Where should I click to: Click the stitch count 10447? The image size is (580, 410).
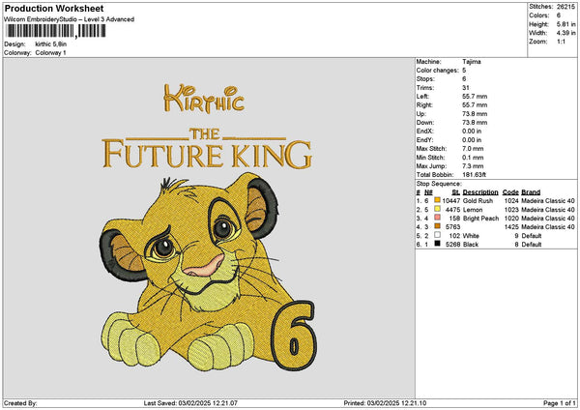point(450,200)
